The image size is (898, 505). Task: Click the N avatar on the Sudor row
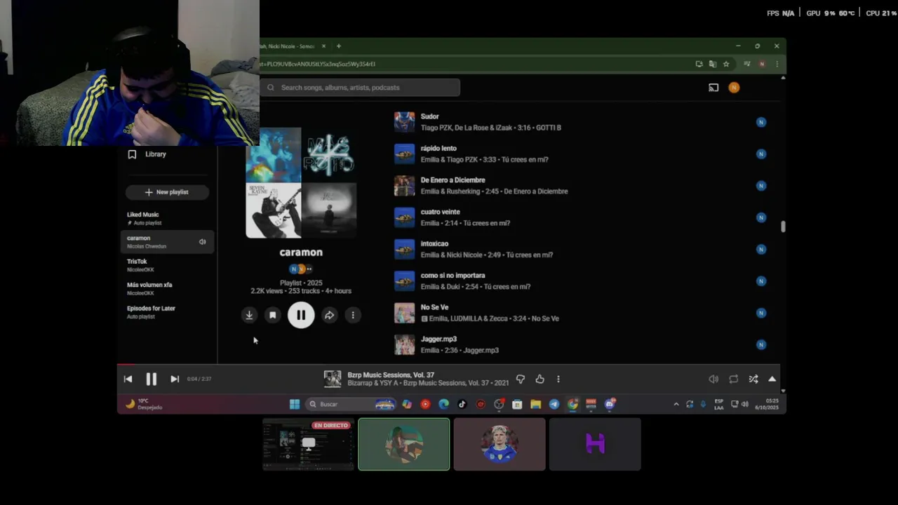tap(761, 122)
